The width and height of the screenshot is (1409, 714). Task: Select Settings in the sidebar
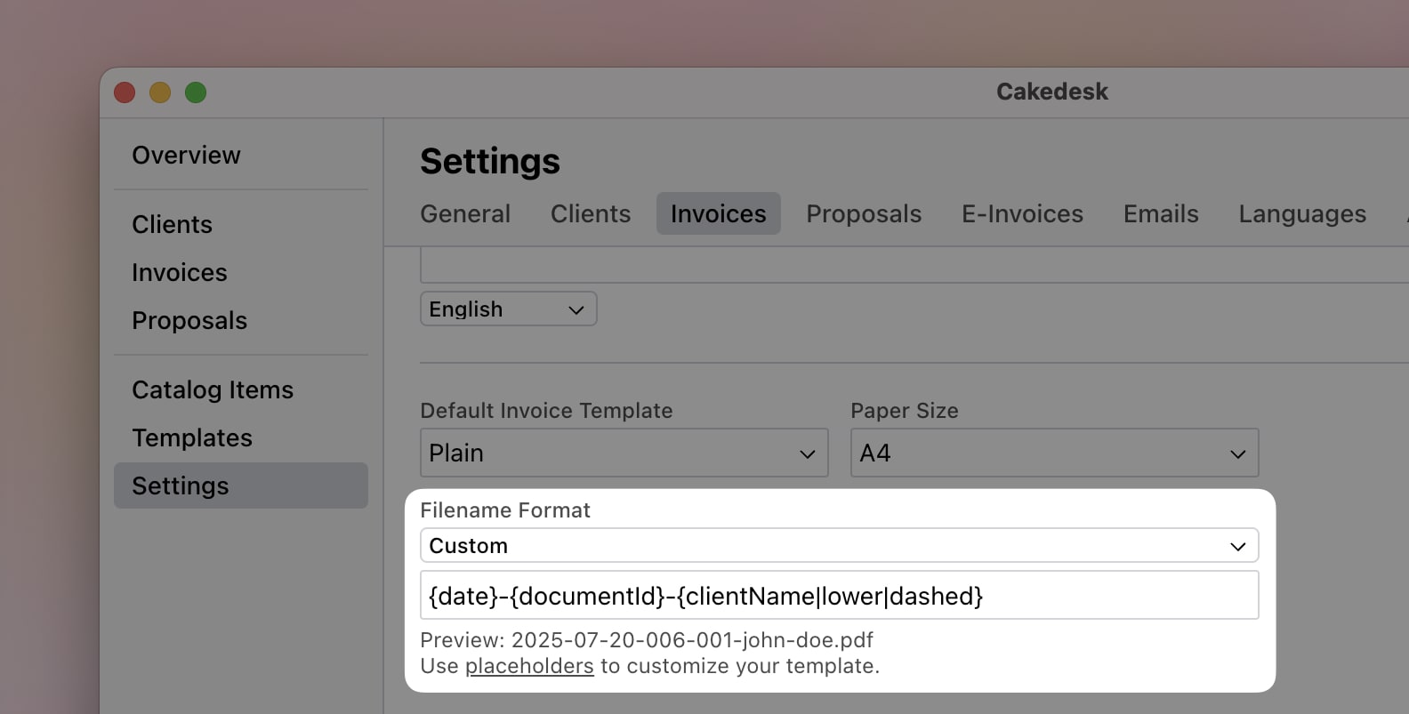tap(180, 485)
